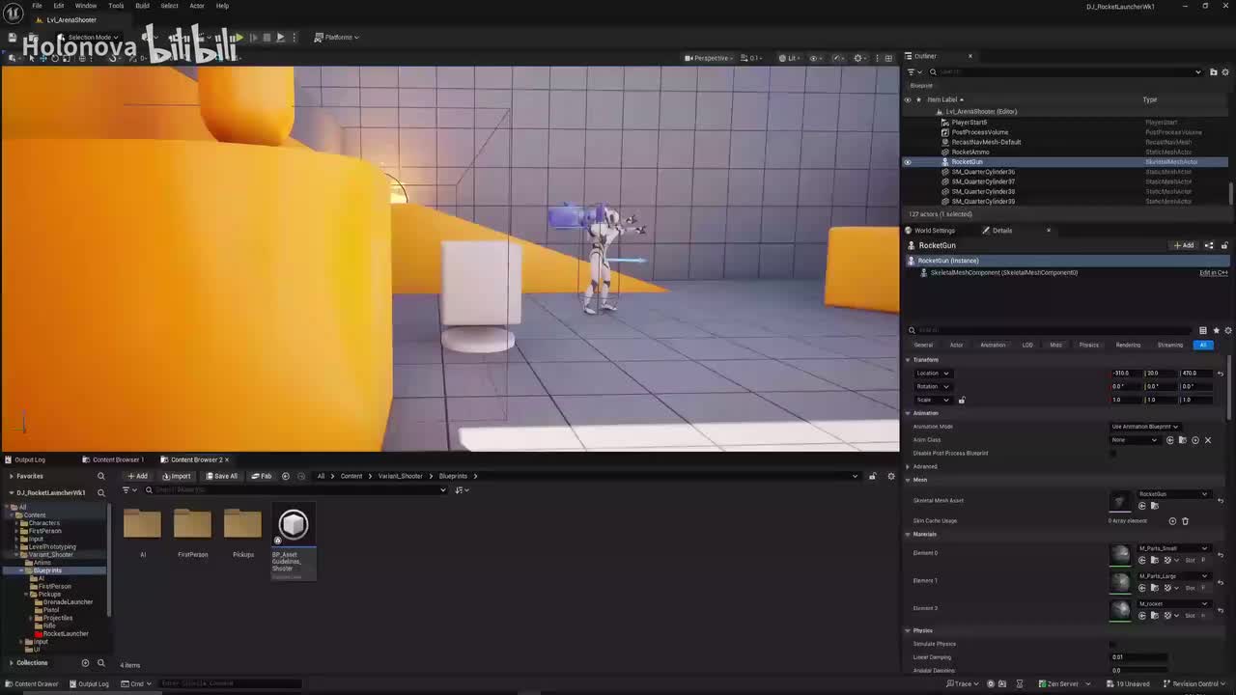The height and width of the screenshot is (695, 1236).
Task: Browse to the RocketGun skeletal mesh asset
Action: 1154,506
